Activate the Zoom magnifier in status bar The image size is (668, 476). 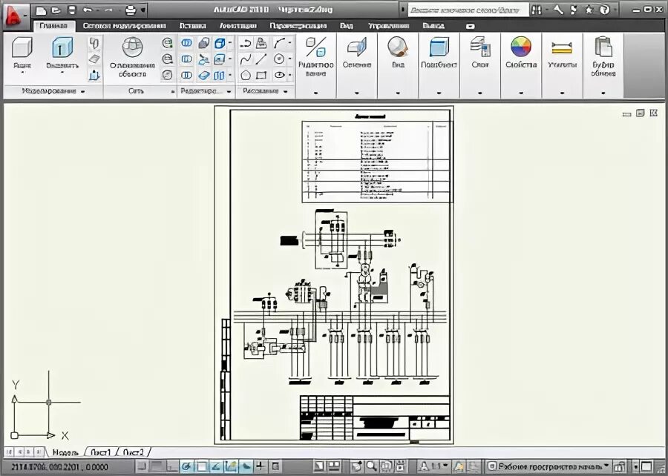[371, 466]
